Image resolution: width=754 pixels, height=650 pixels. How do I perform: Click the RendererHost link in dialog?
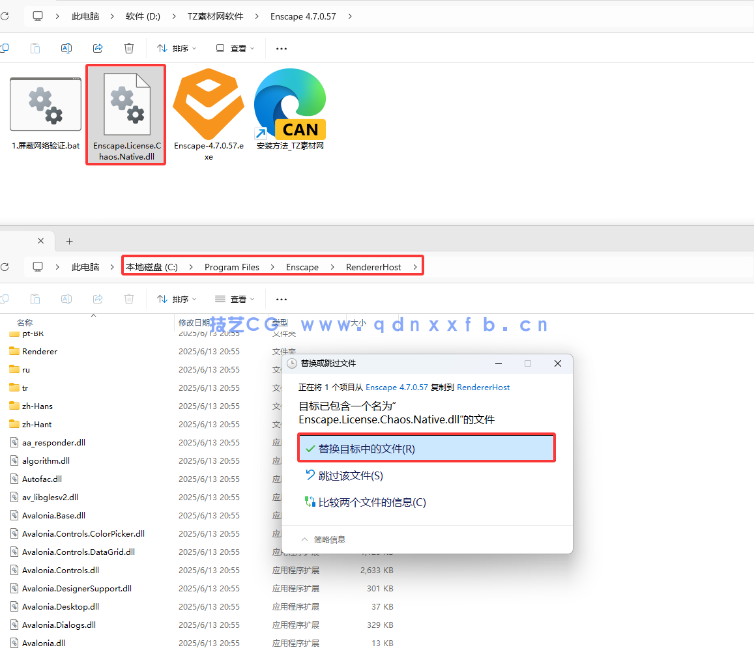(483, 387)
